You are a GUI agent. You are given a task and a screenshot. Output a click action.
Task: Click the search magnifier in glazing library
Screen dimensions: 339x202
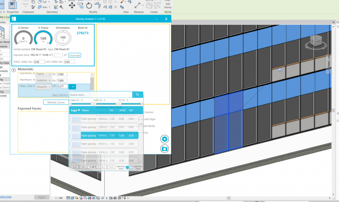[x=137, y=95]
